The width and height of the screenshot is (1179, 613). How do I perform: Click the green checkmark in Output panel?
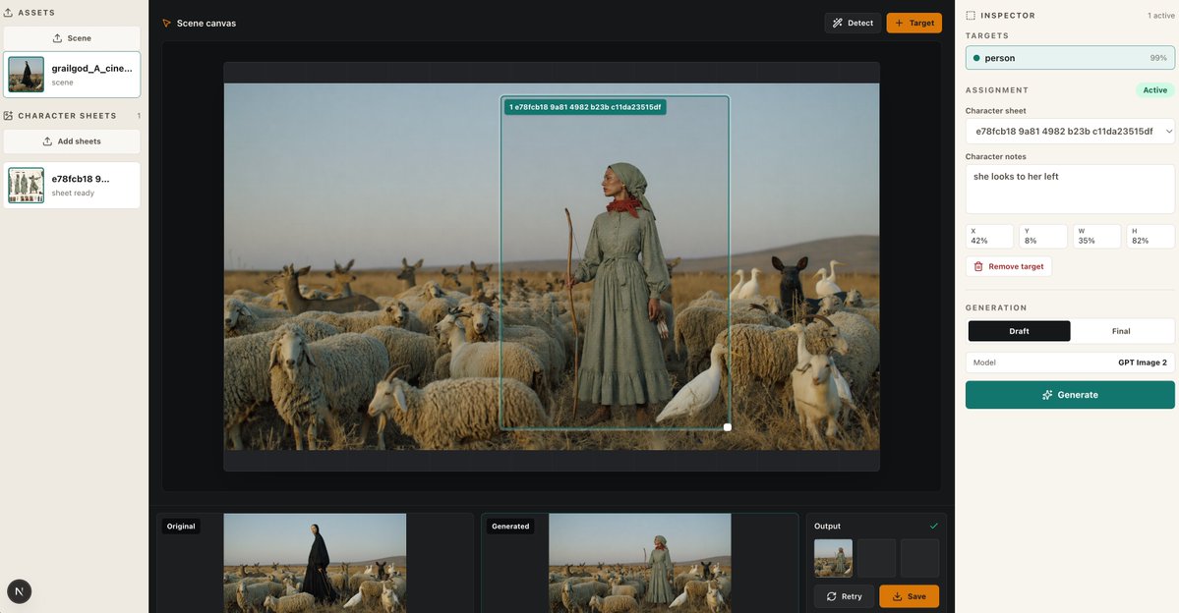coord(934,526)
